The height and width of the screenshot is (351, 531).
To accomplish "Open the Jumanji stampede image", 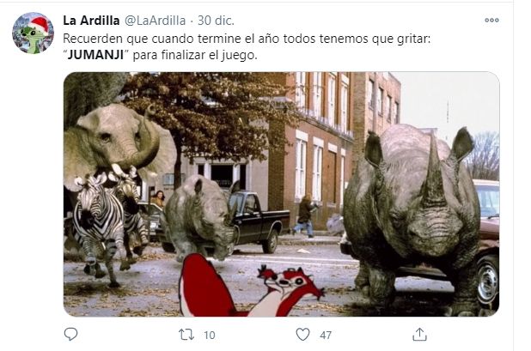I will (x=281, y=194).
